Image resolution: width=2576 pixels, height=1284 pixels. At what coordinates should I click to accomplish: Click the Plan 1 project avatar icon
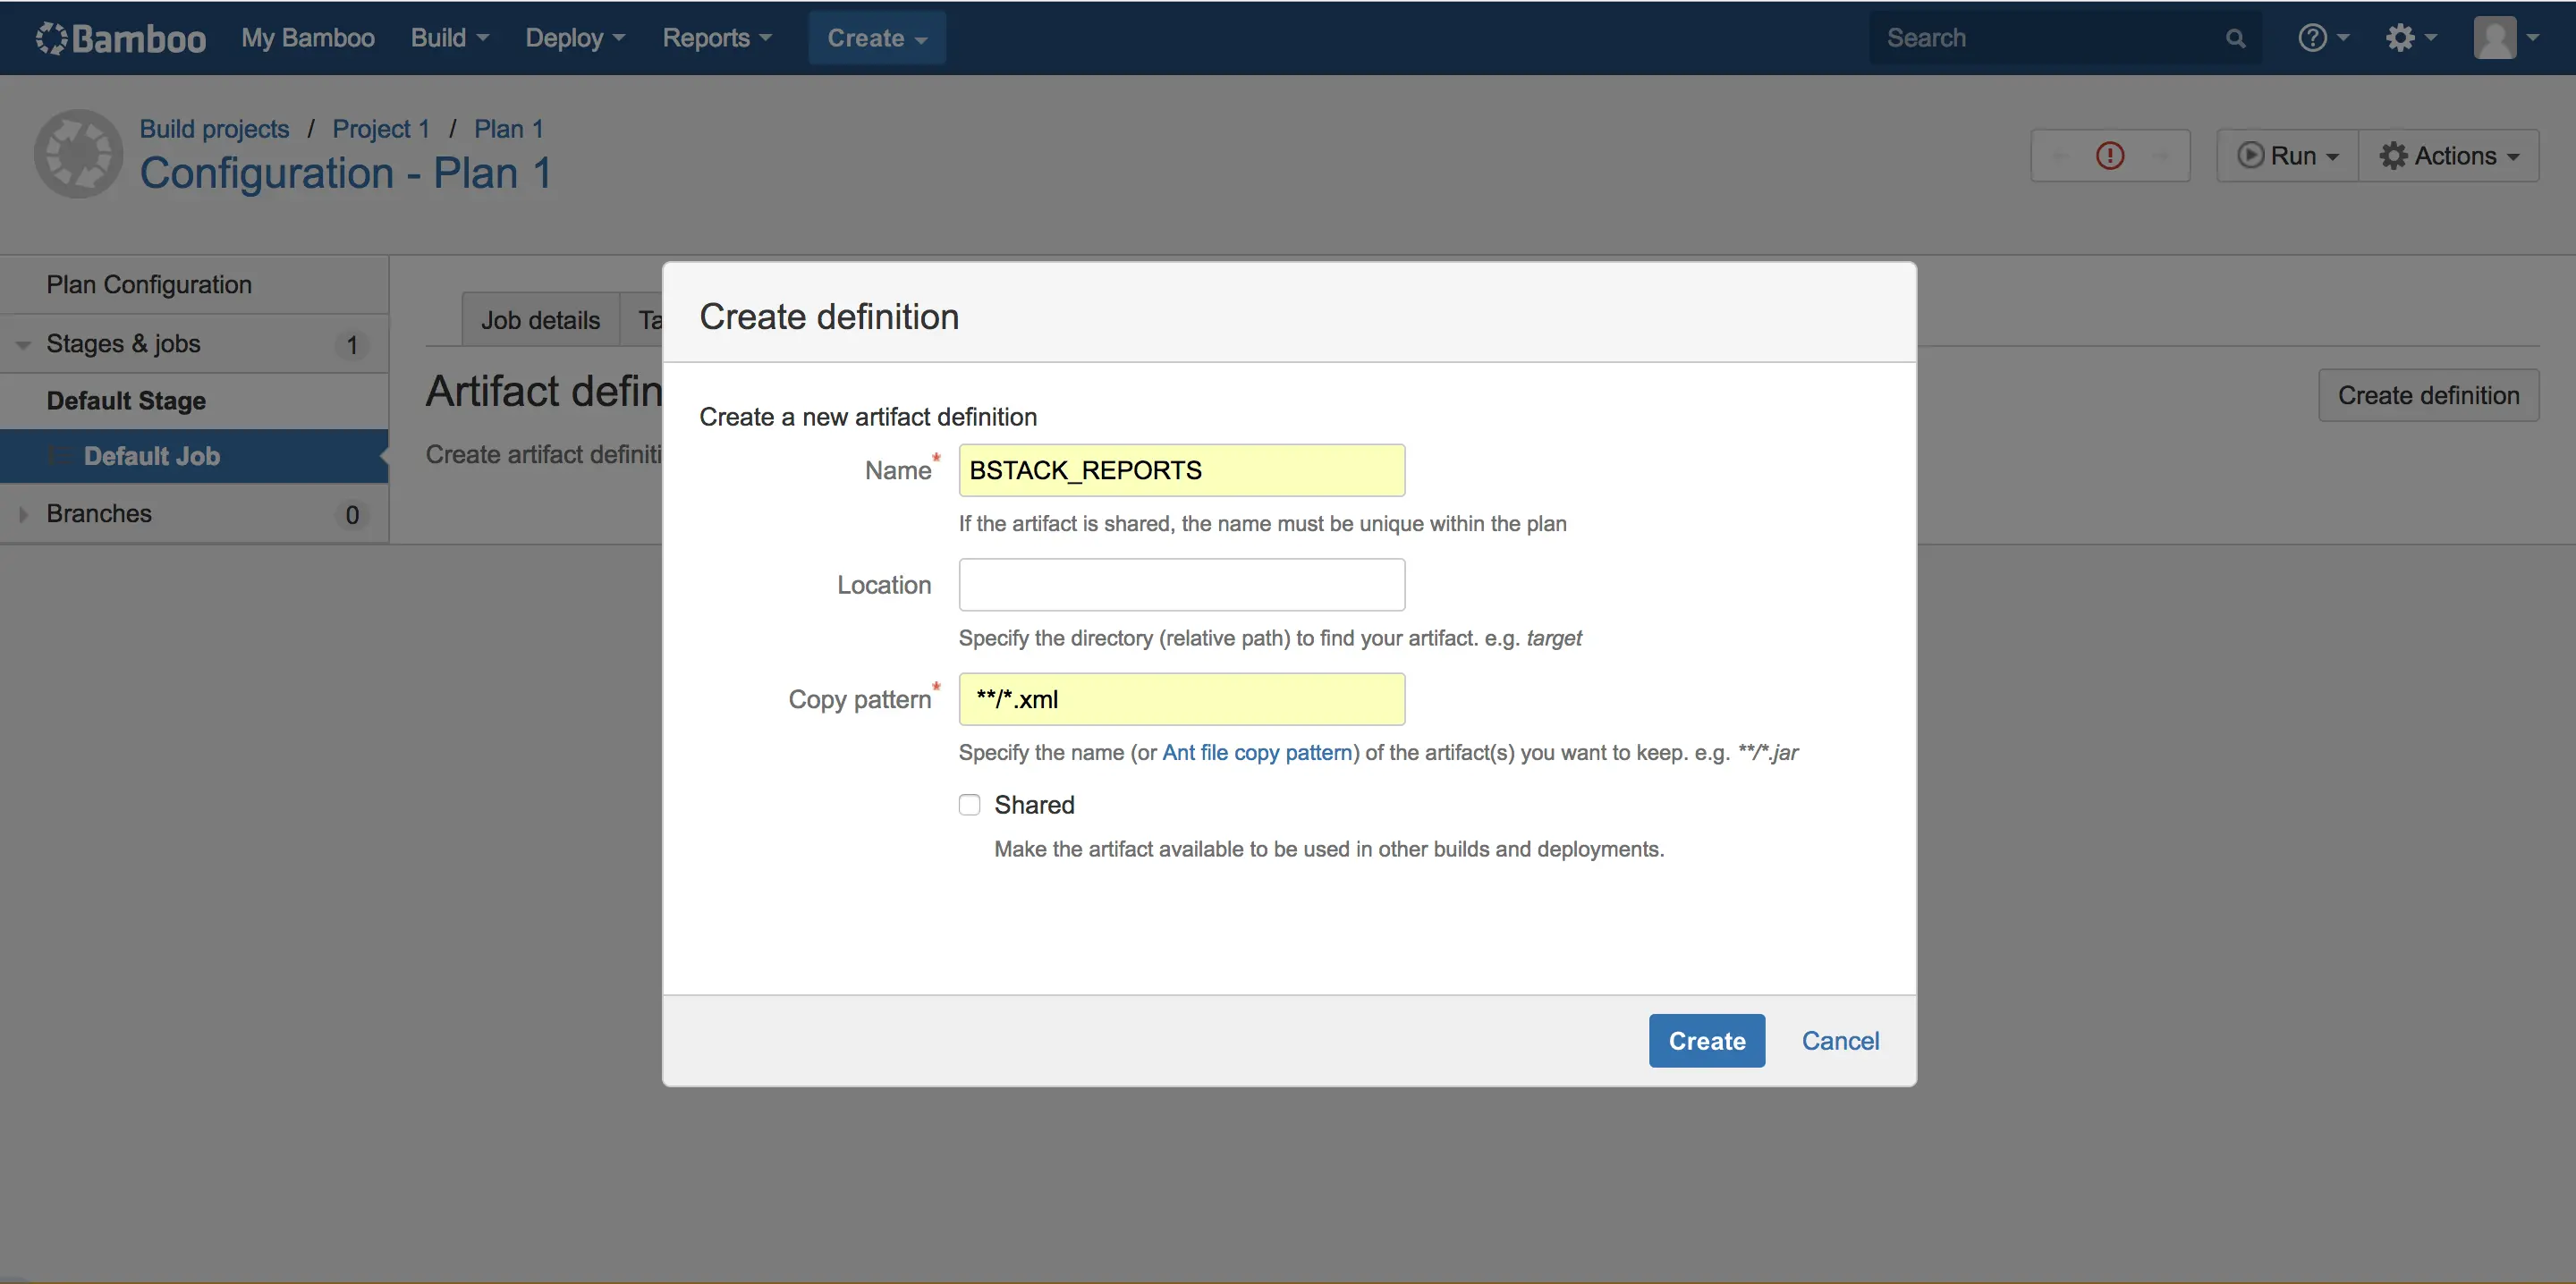[x=78, y=154]
